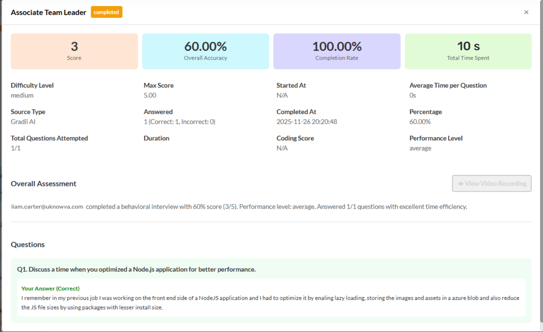Close the Associate Team Leader dialog
543x332 pixels.
click(x=526, y=12)
